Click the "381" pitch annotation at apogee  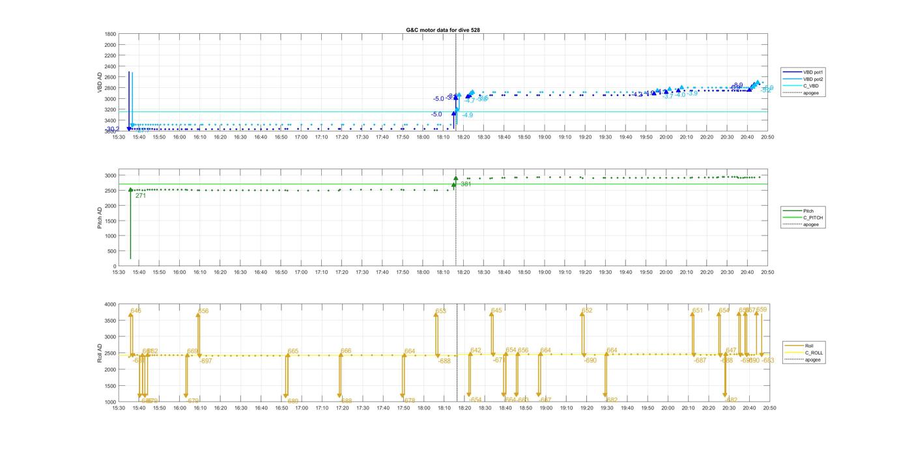466,184
